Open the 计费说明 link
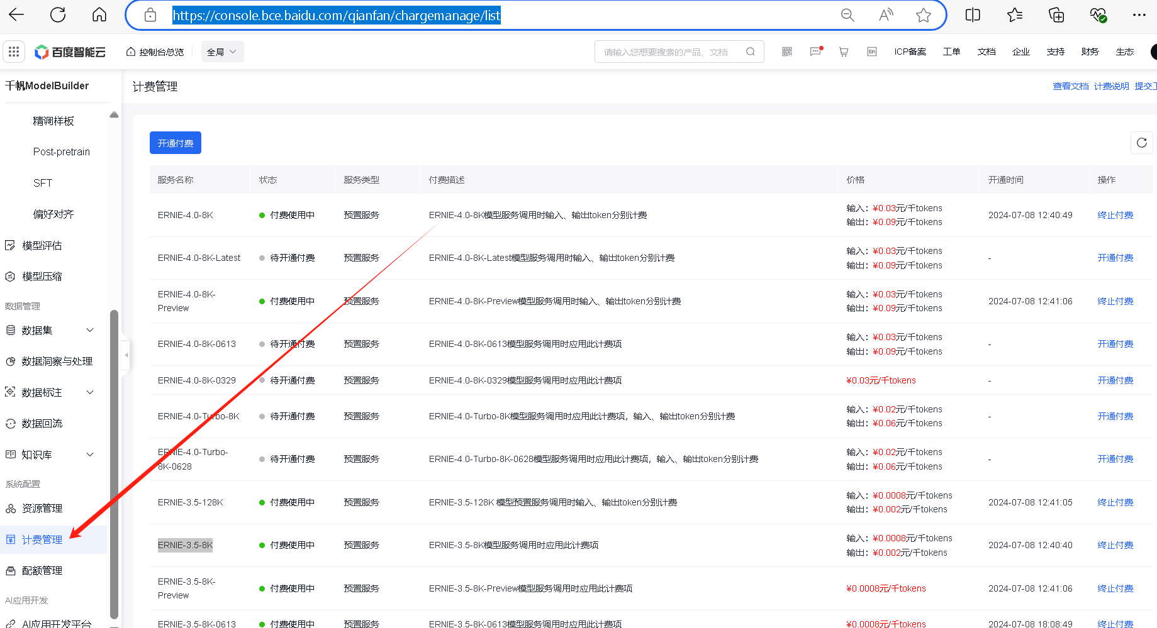The image size is (1157, 628). (1111, 86)
